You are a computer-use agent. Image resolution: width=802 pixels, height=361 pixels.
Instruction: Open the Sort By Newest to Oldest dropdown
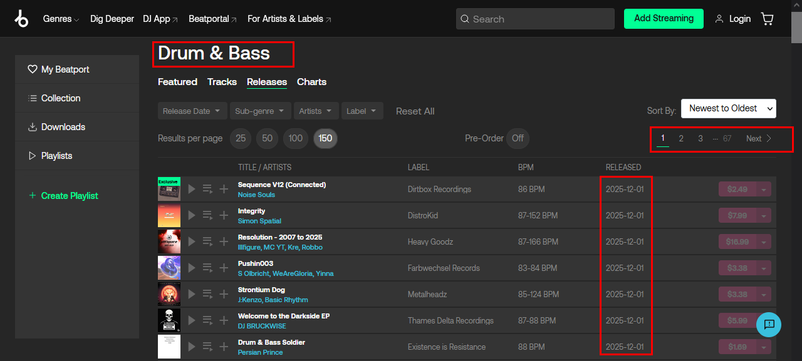coord(728,108)
